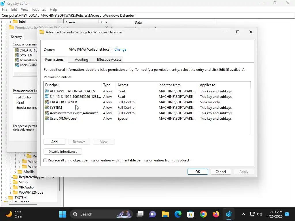Launch Google Chrome from the taskbar
Screen dimensions: 295x221
(x=203, y=214)
